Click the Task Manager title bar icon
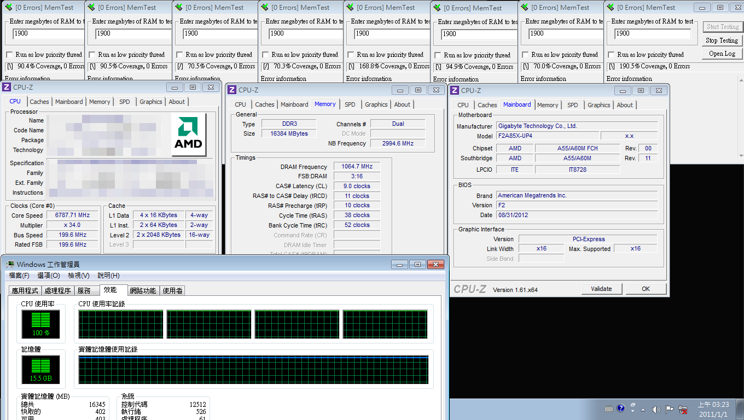Screen dimensions: 744x420 pyautogui.click(x=10, y=264)
